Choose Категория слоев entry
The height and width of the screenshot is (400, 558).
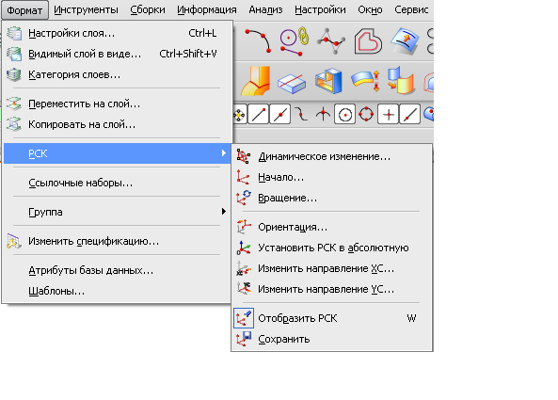(118, 74)
